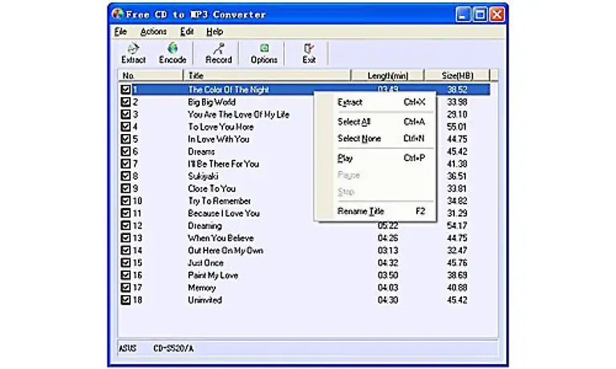This screenshot has width=616, height=369.
Task: Sort by the Length(min) column header
Action: [x=387, y=75]
